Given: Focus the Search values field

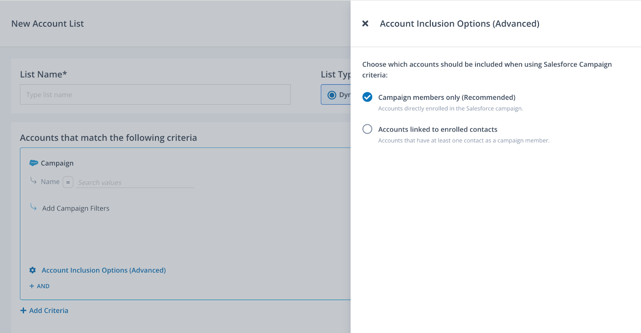Looking at the screenshot, I should (x=135, y=183).
